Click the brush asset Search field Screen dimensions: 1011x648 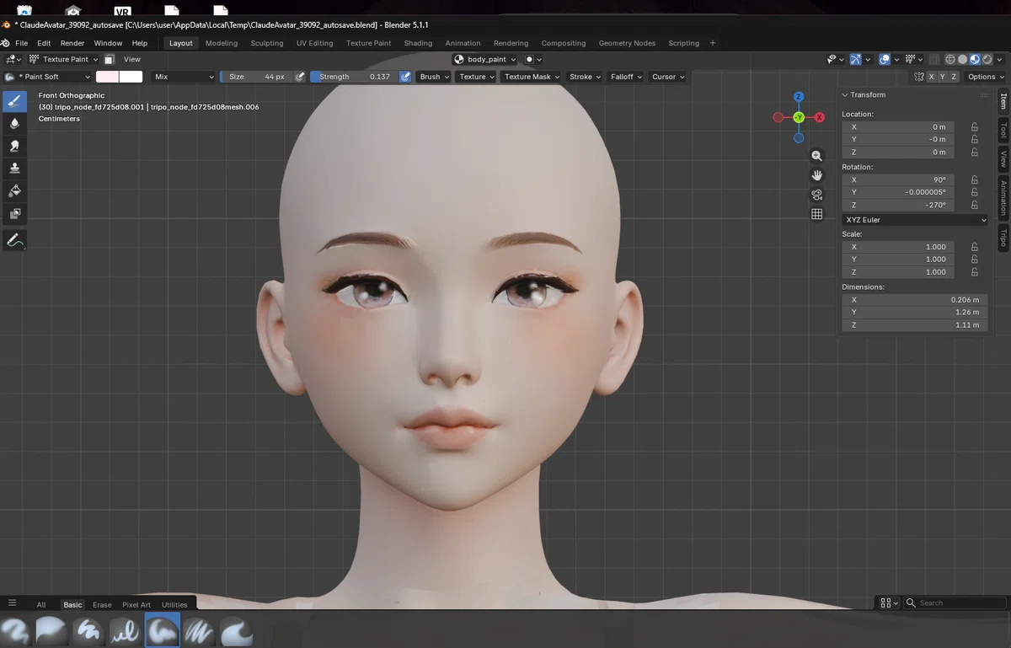pyautogui.click(x=955, y=603)
